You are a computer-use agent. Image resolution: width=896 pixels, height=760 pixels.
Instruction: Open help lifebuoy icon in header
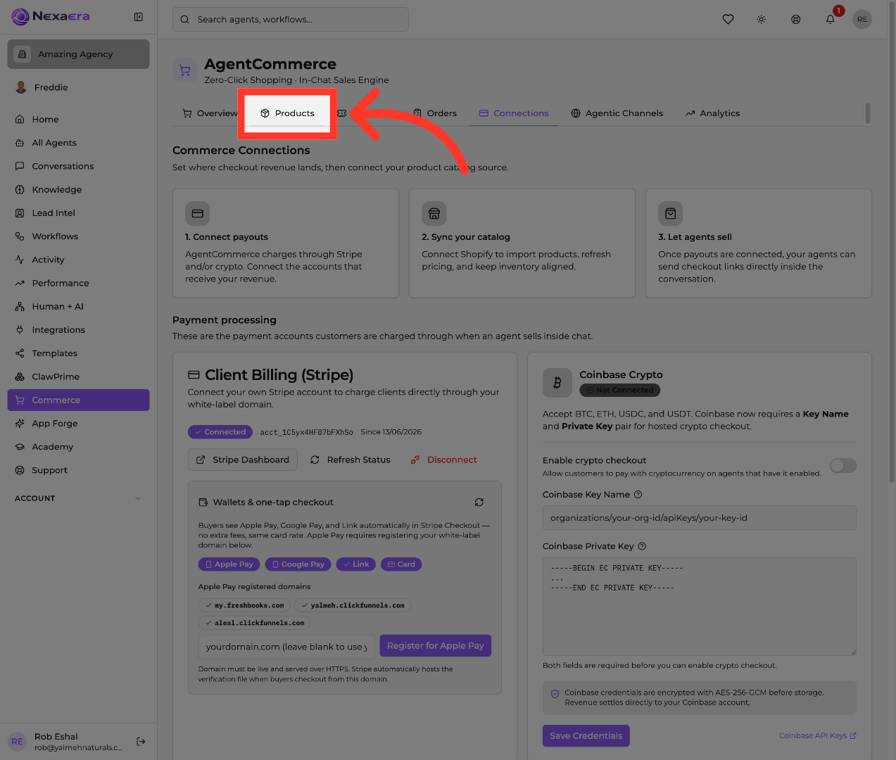click(795, 20)
